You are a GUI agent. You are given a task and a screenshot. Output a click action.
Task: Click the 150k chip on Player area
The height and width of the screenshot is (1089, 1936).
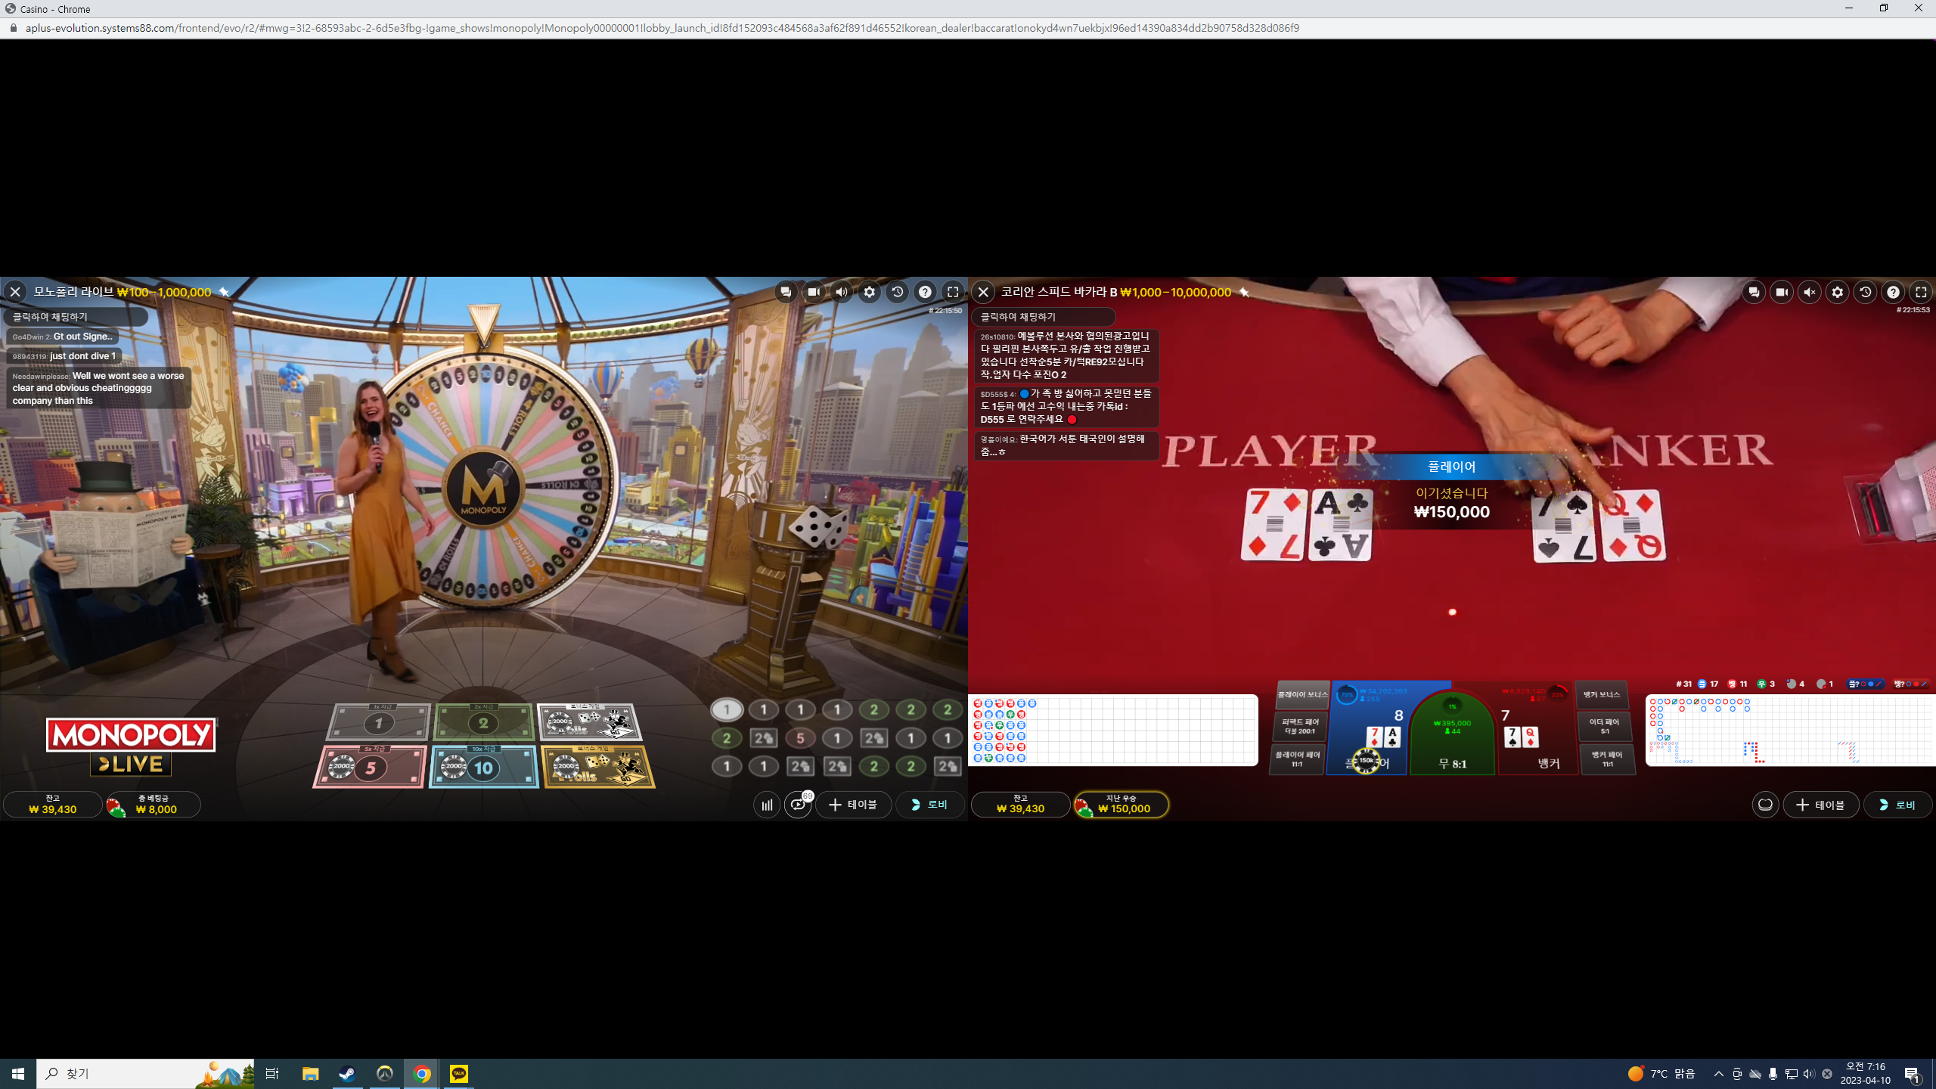(1366, 761)
